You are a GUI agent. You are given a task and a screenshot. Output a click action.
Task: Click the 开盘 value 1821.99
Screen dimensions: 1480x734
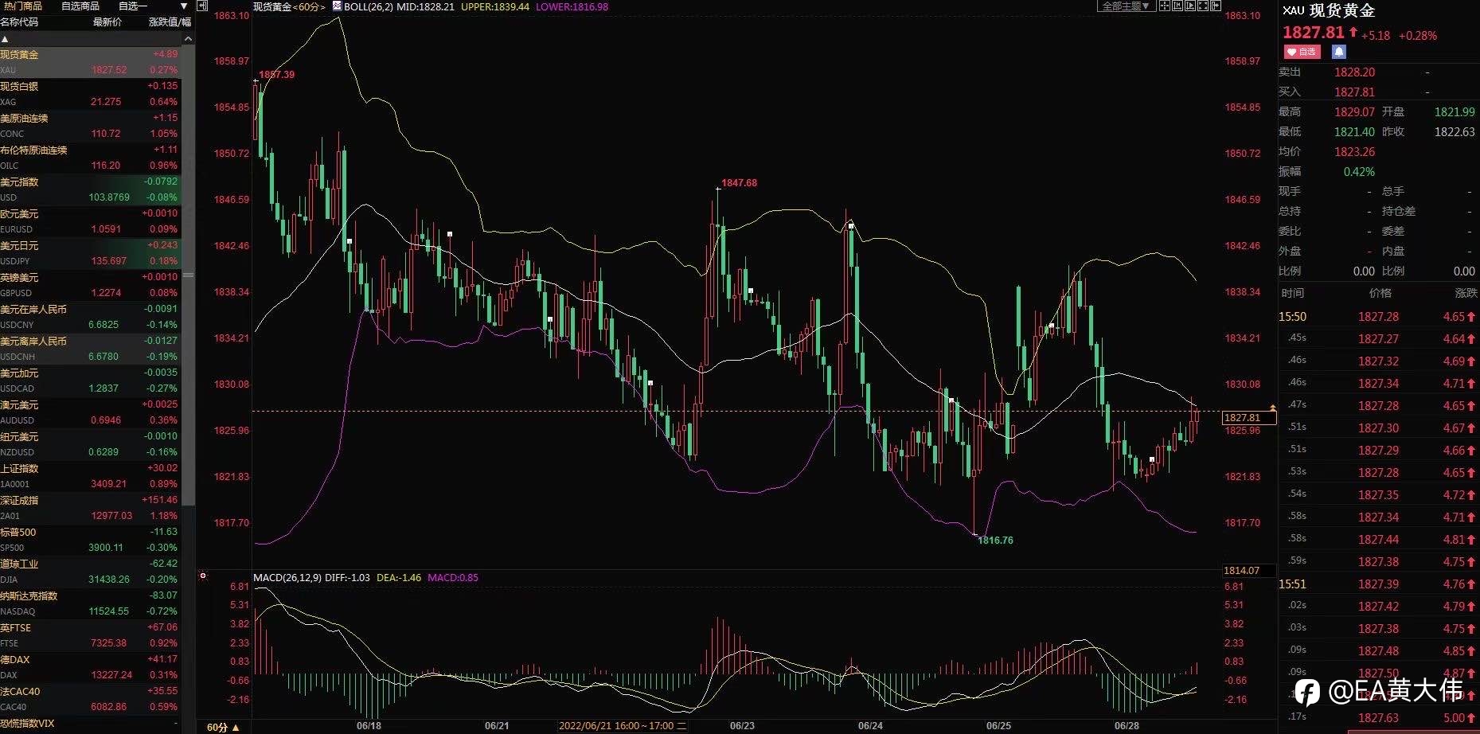[1455, 112]
